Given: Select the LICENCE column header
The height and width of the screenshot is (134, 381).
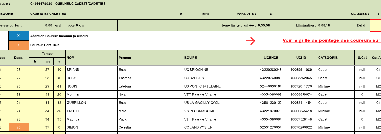Looking at the screenshot, I should pyautogui.click(x=271, y=58).
